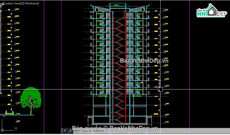The height and width of the screenshot is (135, 230).
Task: Click the pickbox at the crosshair intersection
Action: pos(160,89)
